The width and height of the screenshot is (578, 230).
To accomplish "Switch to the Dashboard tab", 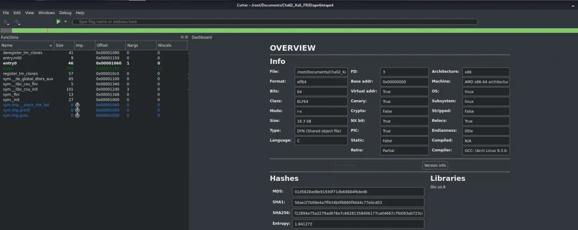I will tap(202, 37).
